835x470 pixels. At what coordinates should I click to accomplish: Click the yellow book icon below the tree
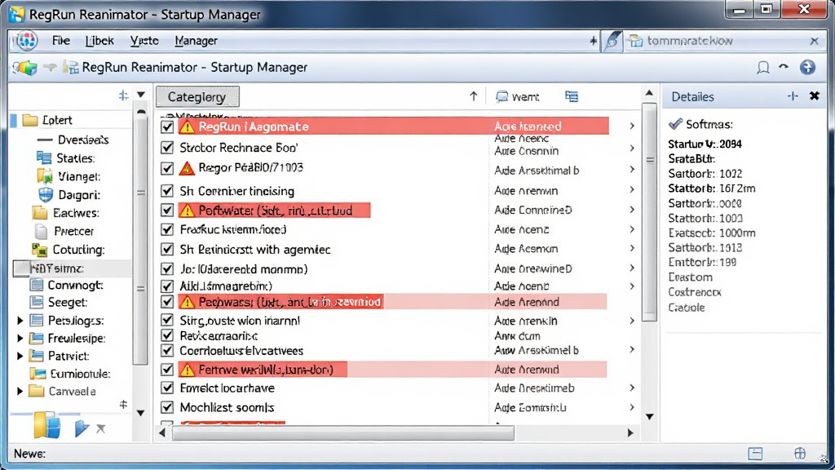coord(46,425)
